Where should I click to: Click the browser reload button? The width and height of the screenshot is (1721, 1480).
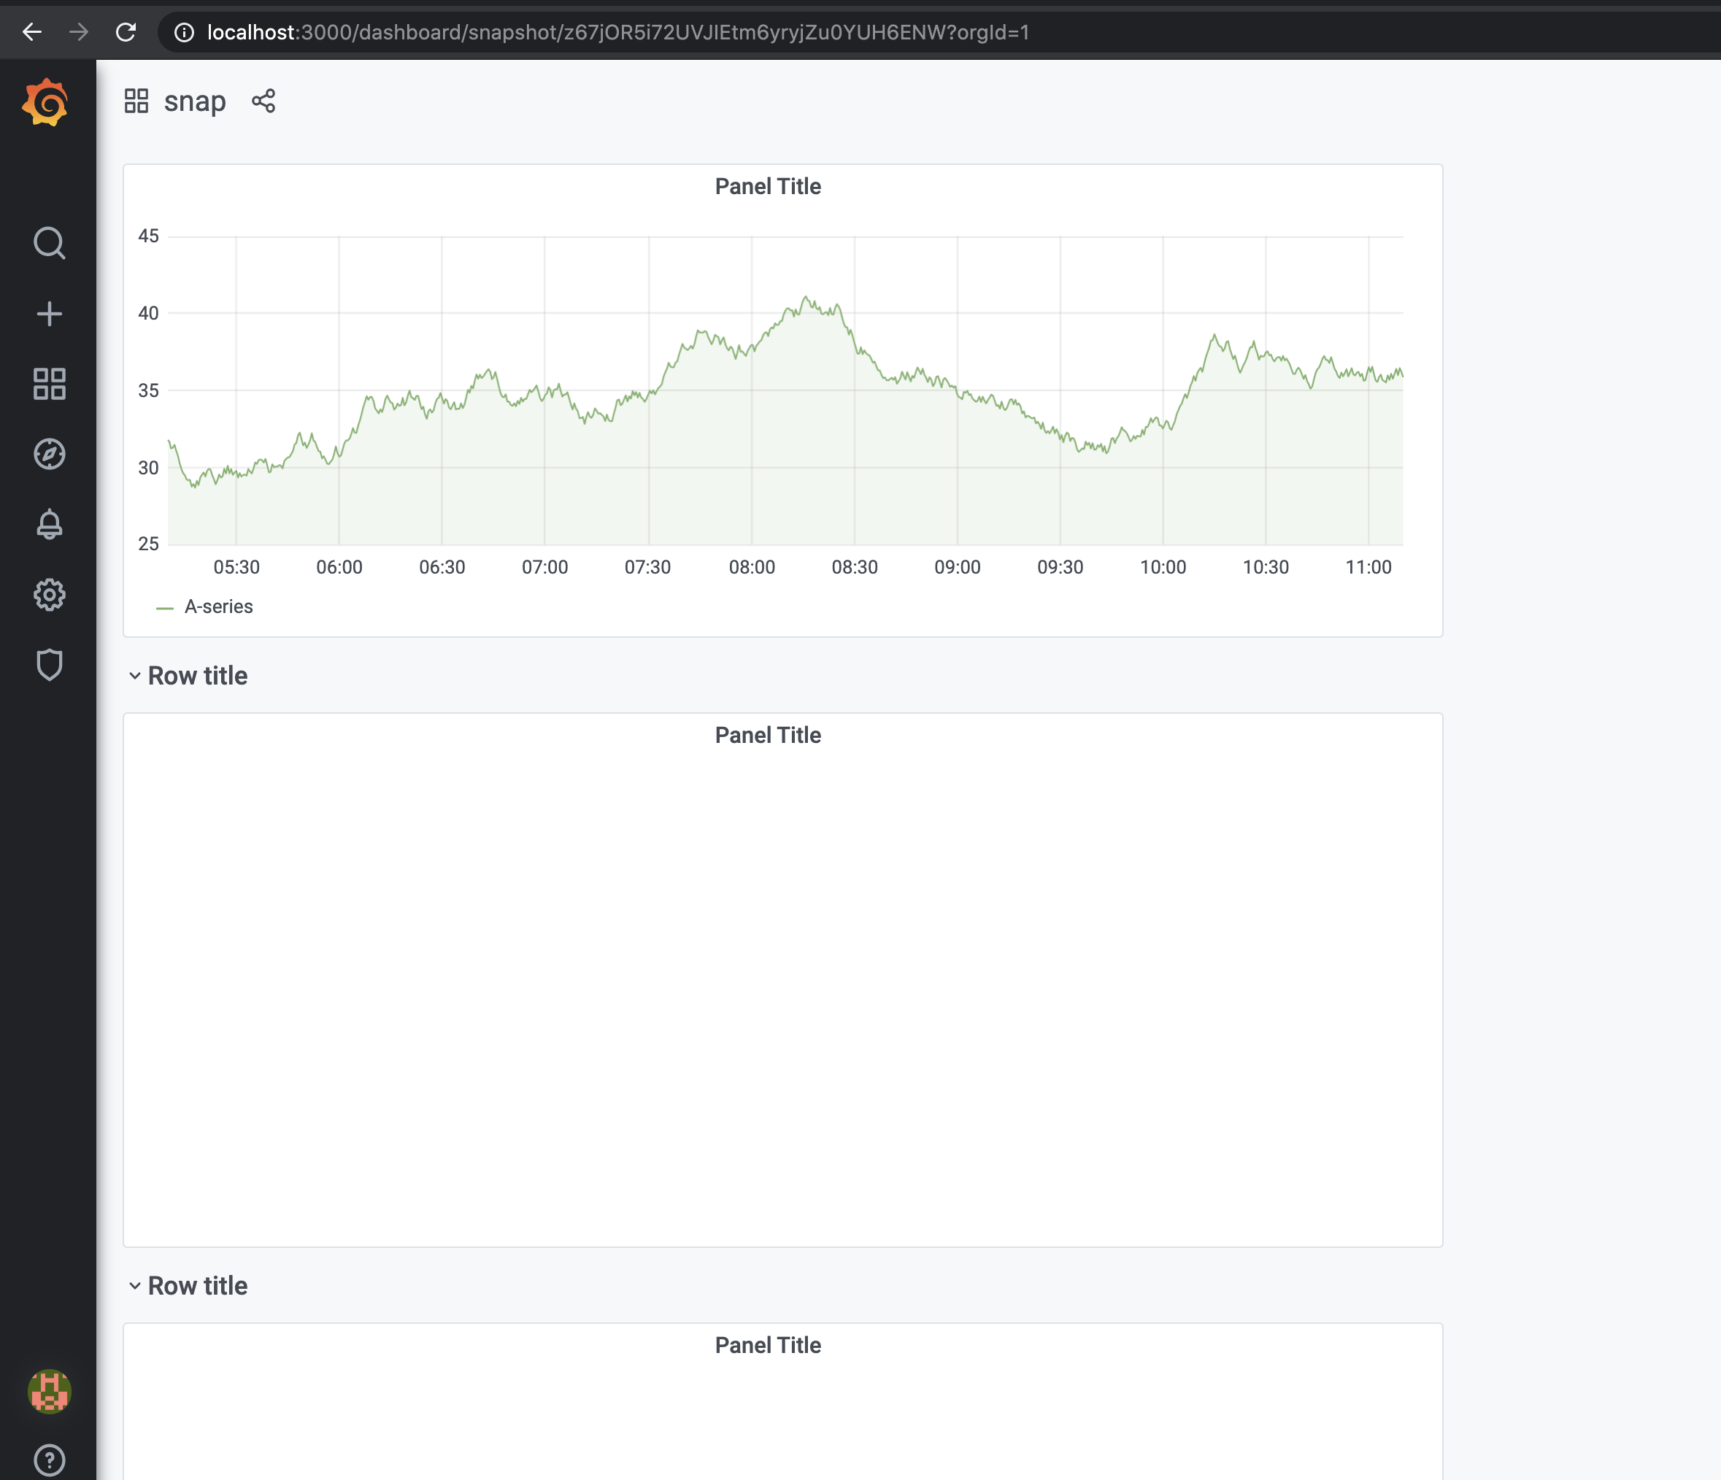pyautogui.click(x=126, y=32)
